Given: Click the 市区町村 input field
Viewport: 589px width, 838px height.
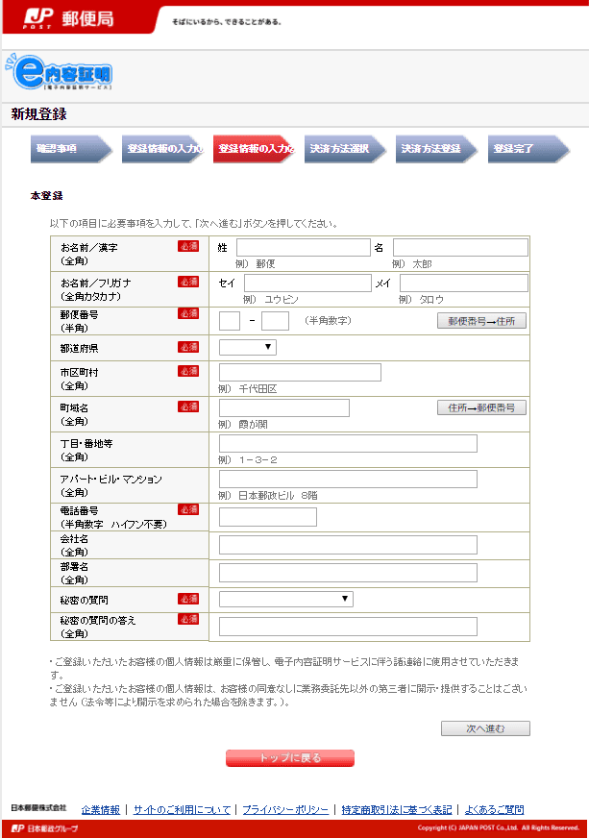Looking at the screenshot, I should click(x=300, y=373).
